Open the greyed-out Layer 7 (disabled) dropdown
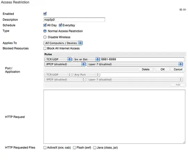188x160 pixels. pos(135,79)
